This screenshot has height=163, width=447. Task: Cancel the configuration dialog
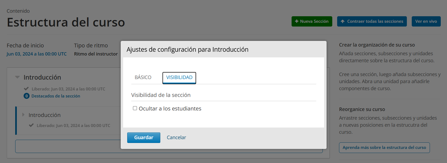point(176,138)
